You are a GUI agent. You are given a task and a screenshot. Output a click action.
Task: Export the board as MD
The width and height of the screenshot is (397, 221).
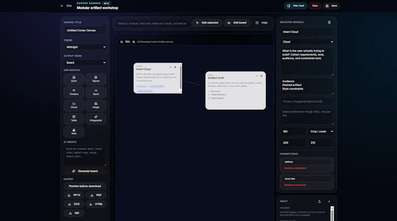coord(74,213)
